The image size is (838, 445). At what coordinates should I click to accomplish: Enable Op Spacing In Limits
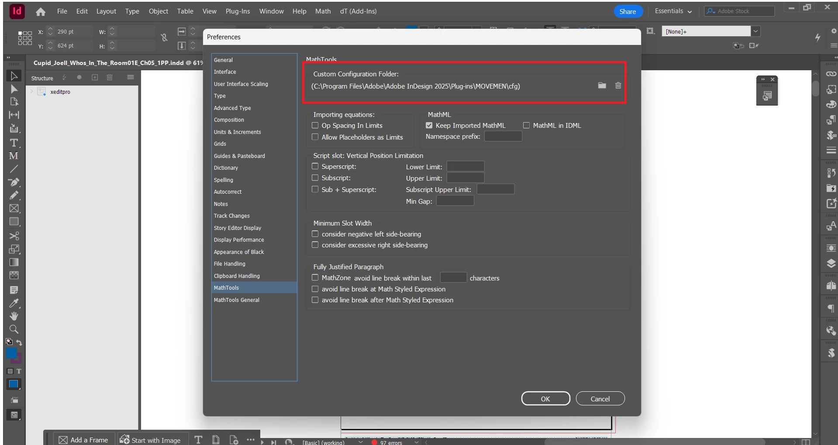(x=315, y=125)
